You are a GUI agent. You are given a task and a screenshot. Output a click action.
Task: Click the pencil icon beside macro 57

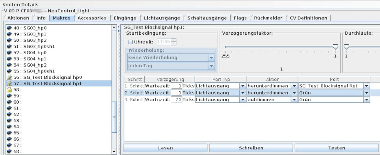click(x=10, y=84)
